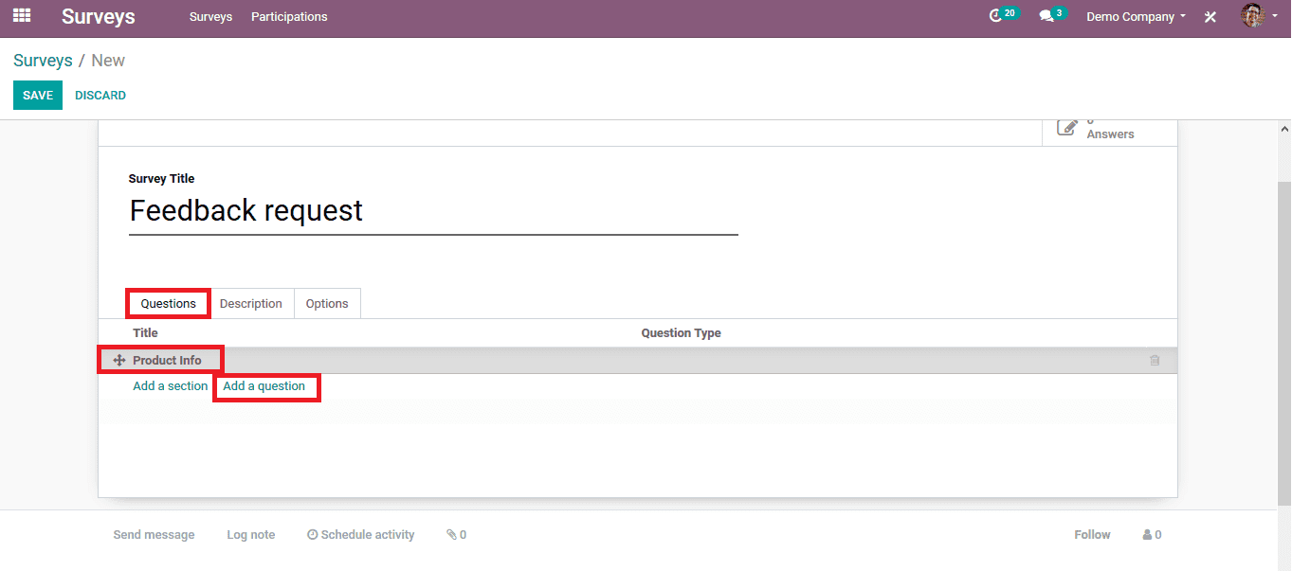Click the Question Type column header
The height and width of the screenshot is (571, 1292).
point(681,333)
